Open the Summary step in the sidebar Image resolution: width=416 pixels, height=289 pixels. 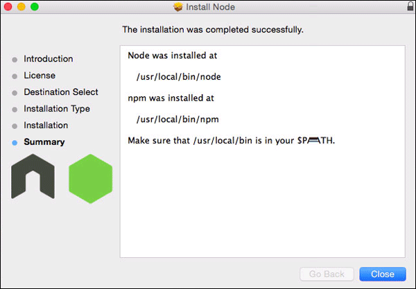(44, 142)
